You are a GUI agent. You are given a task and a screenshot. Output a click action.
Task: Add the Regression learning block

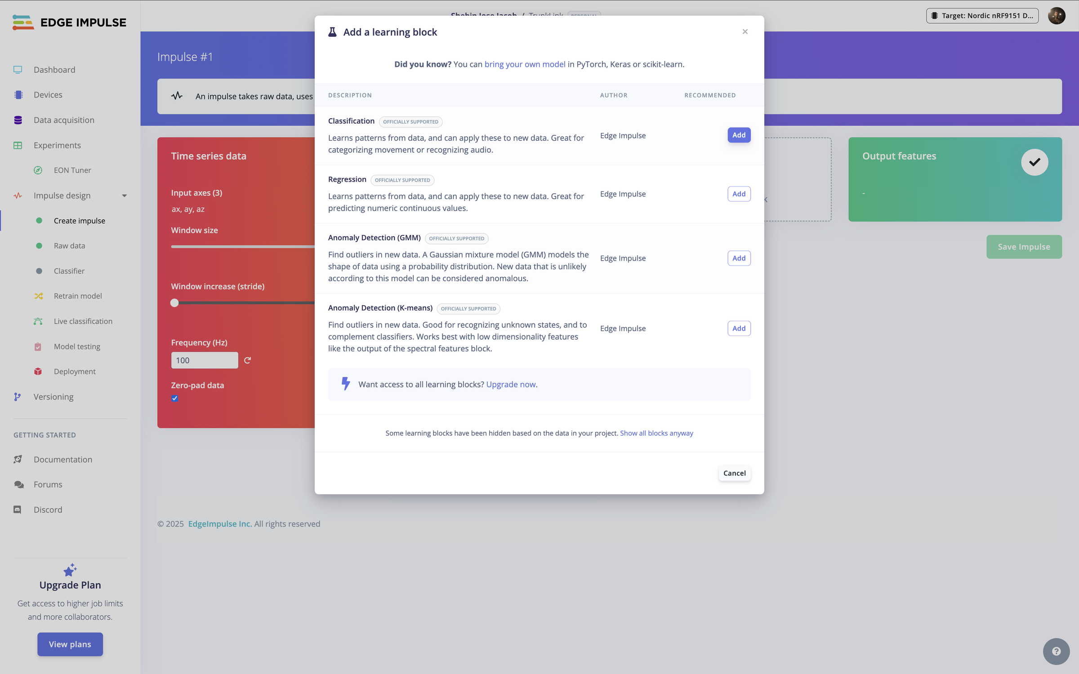coord(739,194)
